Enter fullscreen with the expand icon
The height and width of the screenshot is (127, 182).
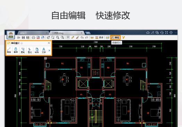[167, 33]
